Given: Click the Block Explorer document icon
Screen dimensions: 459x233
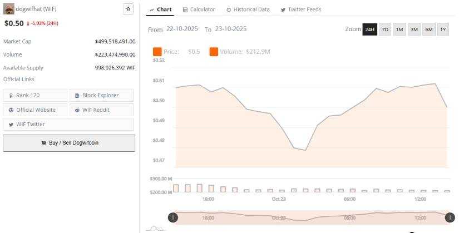Looking at the screenshot, I should 77,95.
